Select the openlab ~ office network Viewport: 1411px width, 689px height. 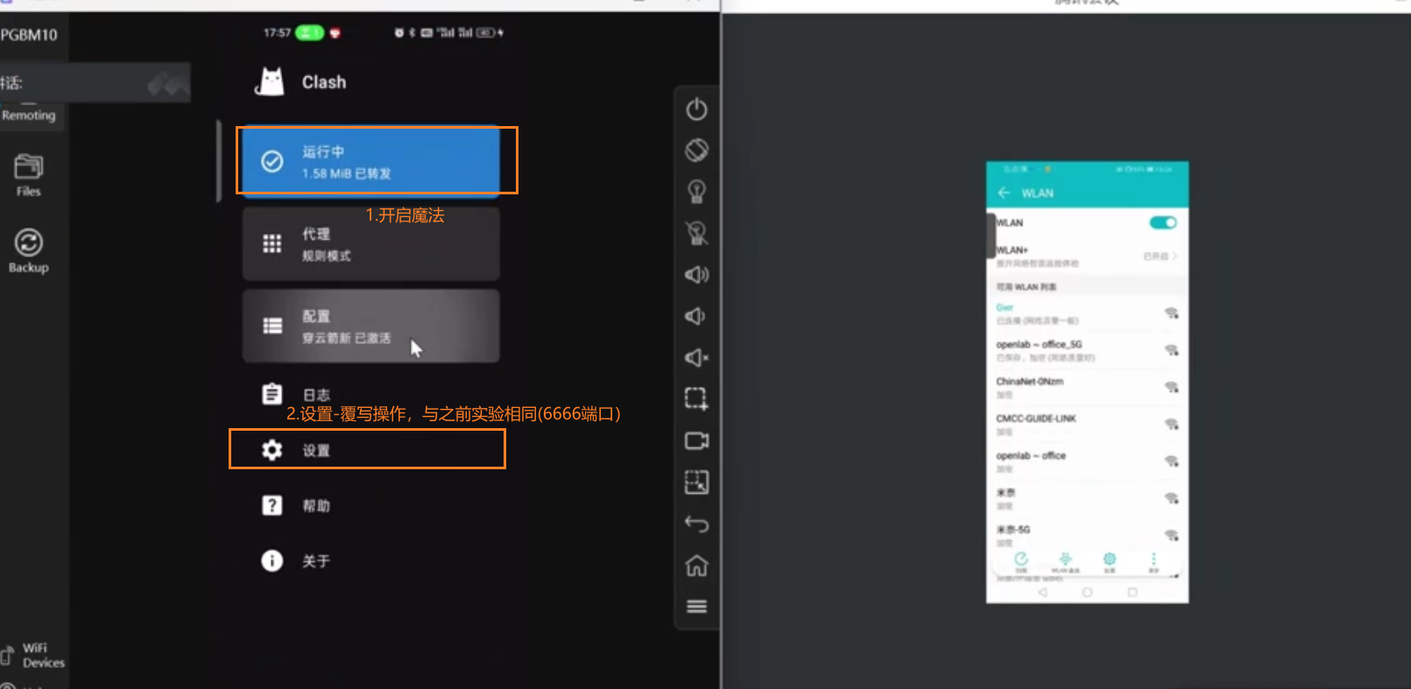pos(1087,461)
